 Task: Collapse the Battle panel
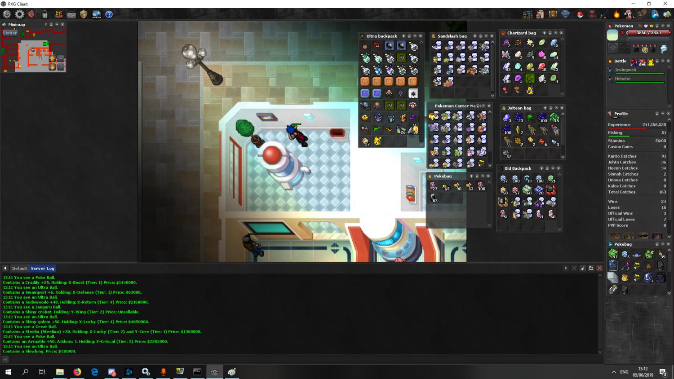coord(663,61)
